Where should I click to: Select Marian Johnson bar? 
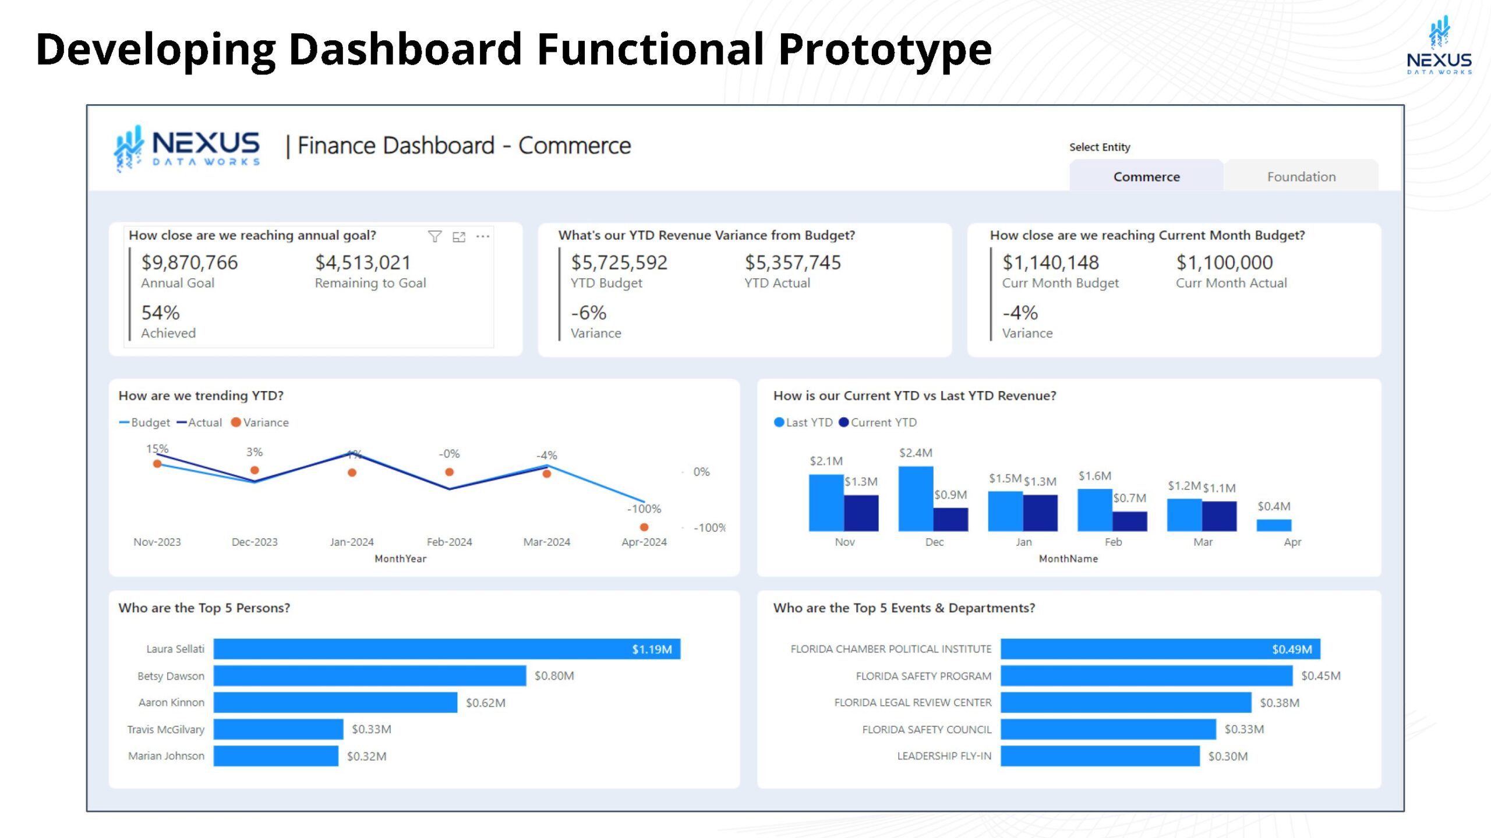(276, 756)
